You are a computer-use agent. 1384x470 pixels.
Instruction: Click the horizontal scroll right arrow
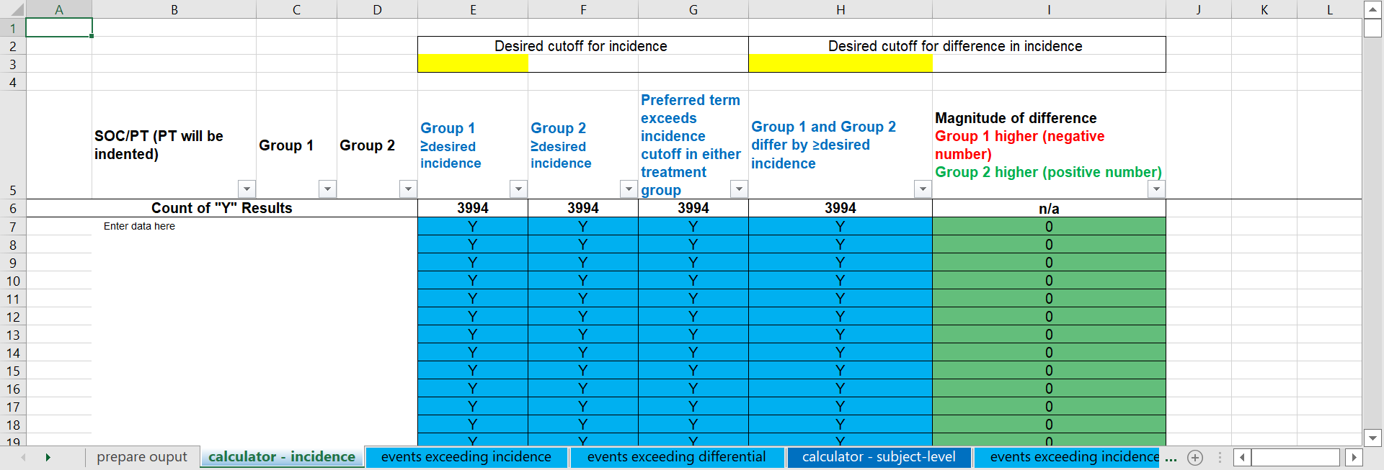point(1354,458)
